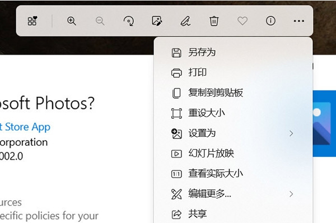Click the zoom in magnifier icon
Viewport: 336px width, 223px height.
point(71,21)
